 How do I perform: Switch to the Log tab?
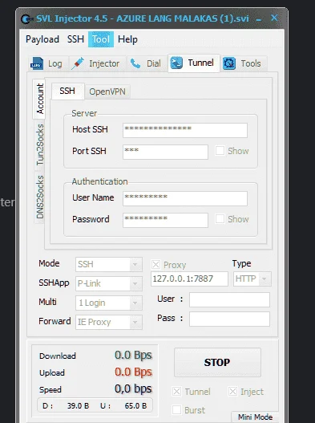click(48, 63)
